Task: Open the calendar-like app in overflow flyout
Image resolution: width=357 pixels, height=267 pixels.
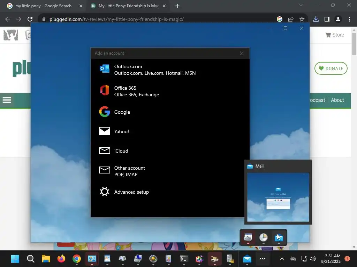Action: tap(248, 237)
